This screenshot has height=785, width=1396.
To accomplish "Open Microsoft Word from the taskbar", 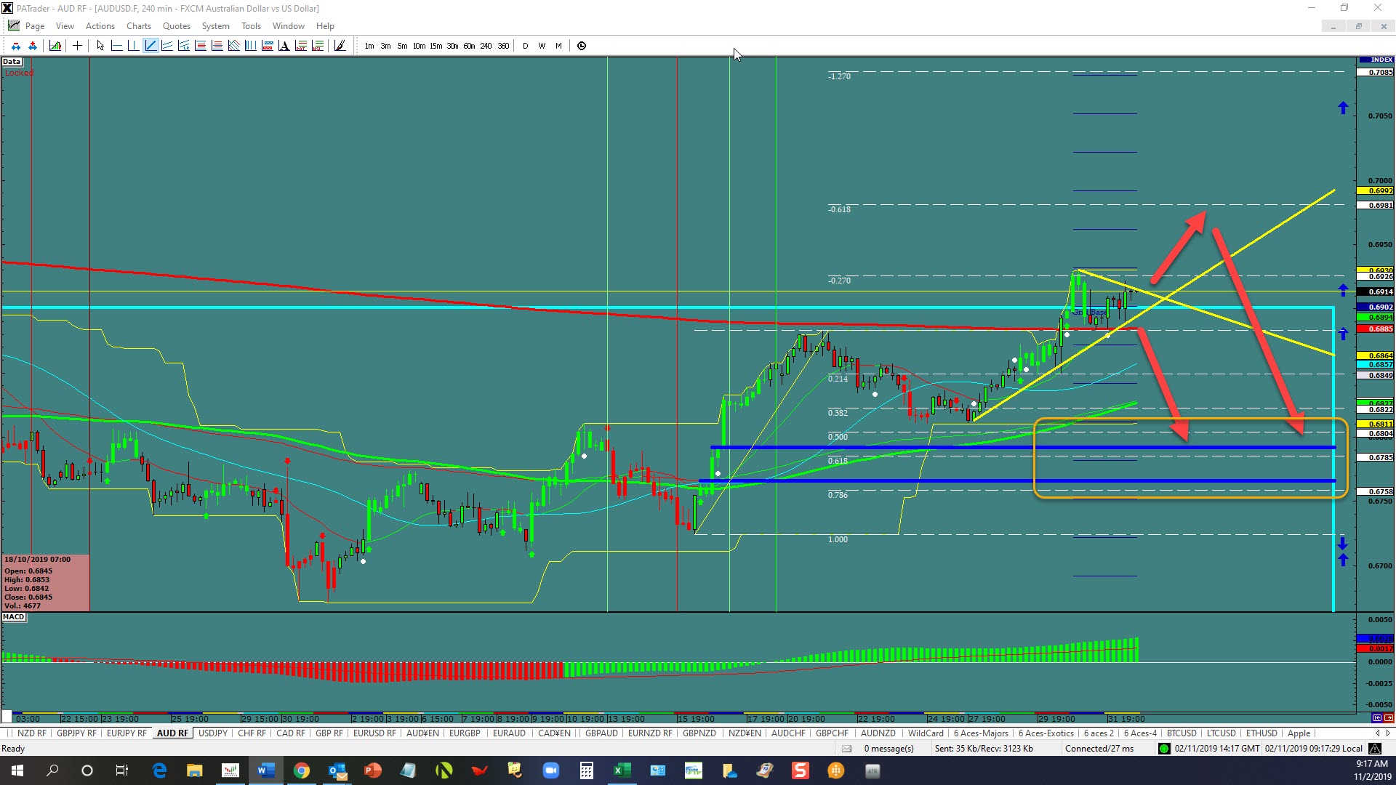I will click(265, 770).
